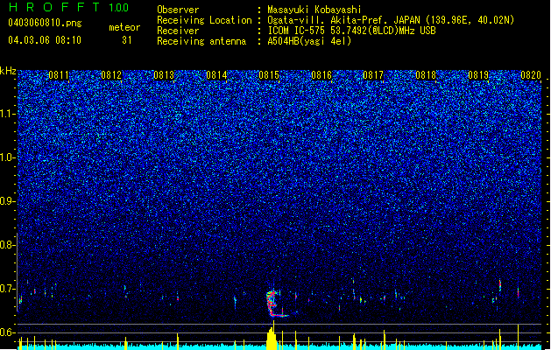The height and width of the screenshot is (350, 551).
Task: Click the kHz axis unit label
Action: pos(8,71)
